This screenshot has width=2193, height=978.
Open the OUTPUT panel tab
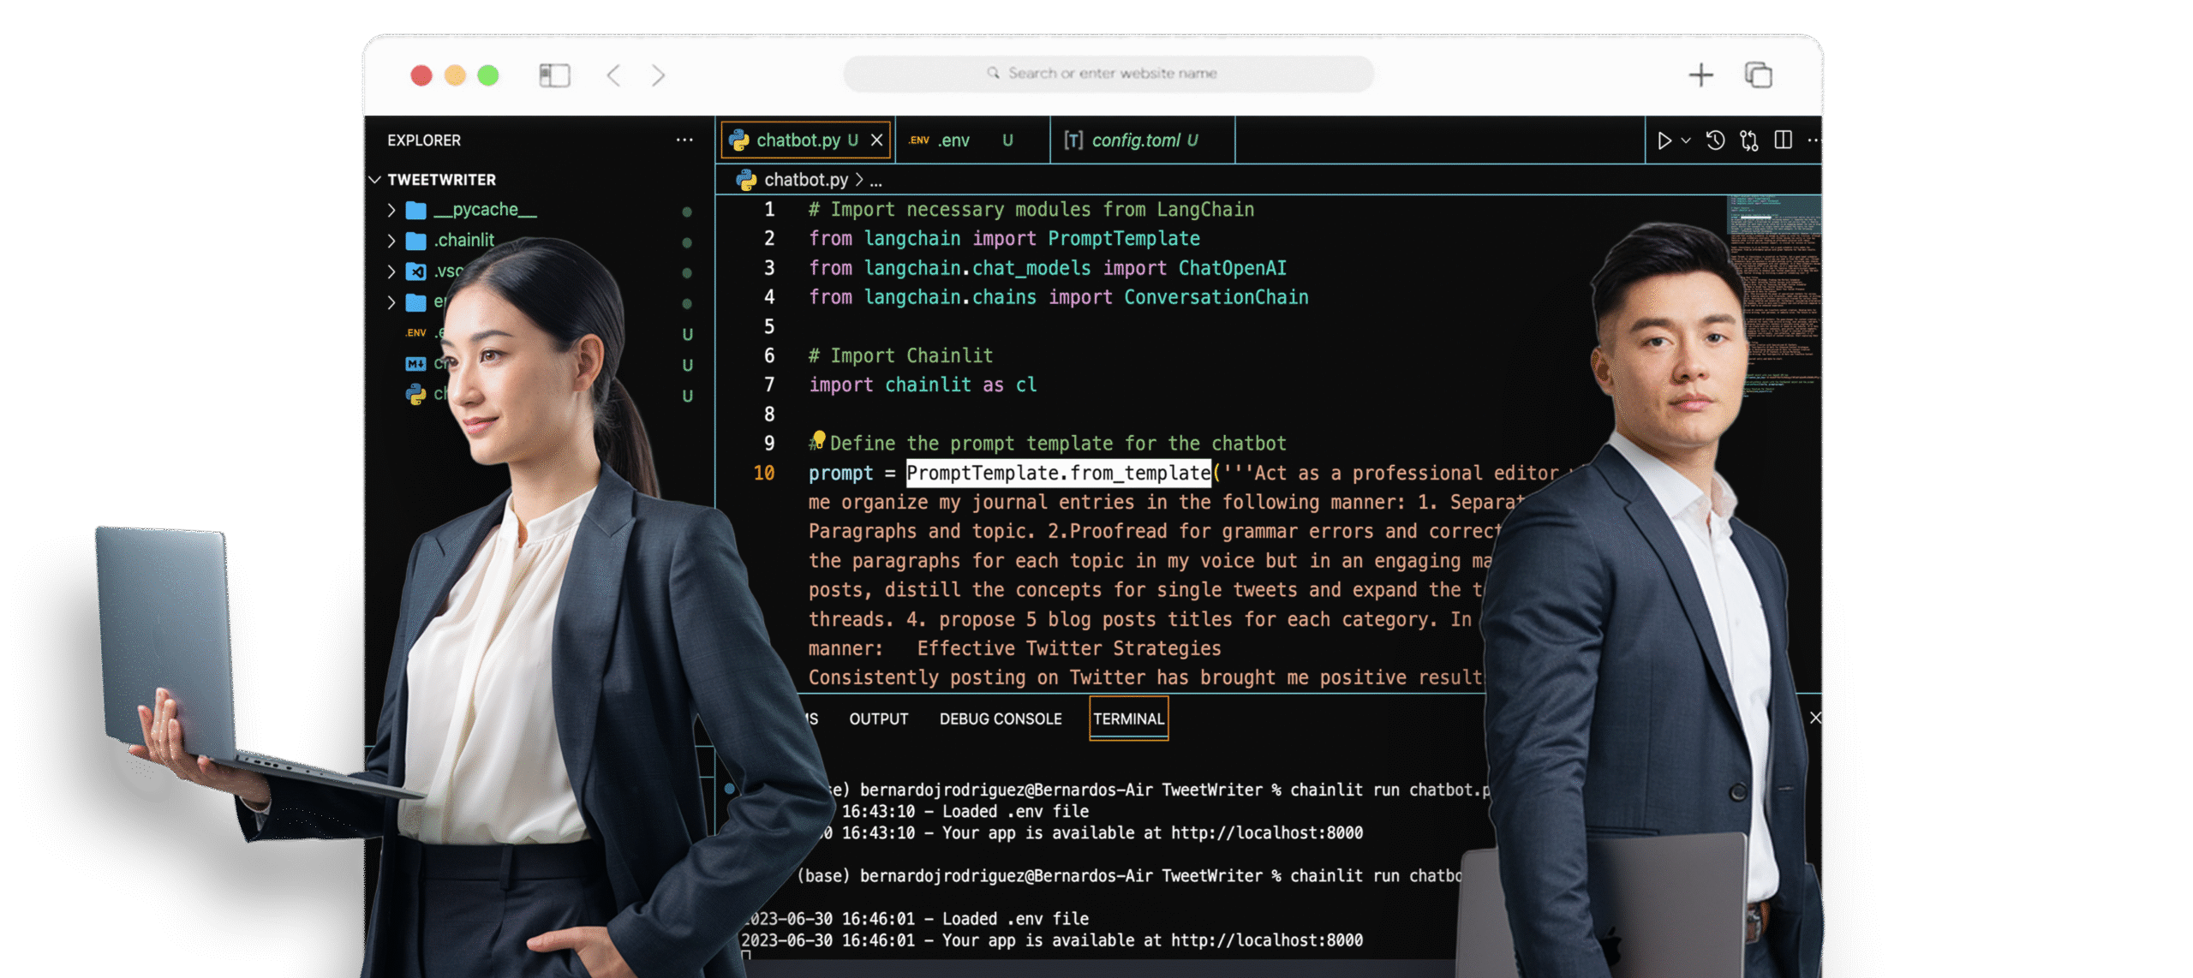click(878, 719)
